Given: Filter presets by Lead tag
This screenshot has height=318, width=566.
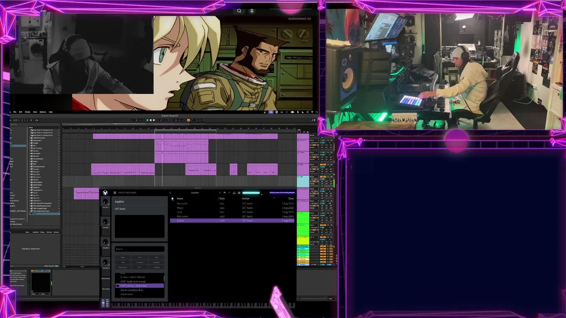Looking at the screenshot, I should pos(140,257).
